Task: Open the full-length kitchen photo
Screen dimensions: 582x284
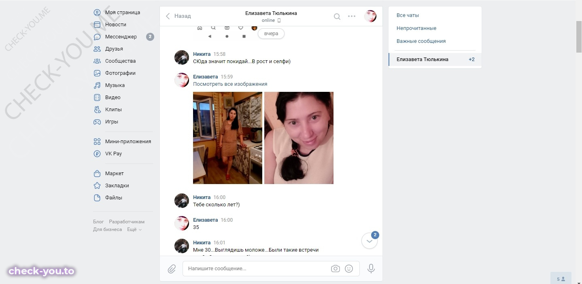Action: (227, 138)
